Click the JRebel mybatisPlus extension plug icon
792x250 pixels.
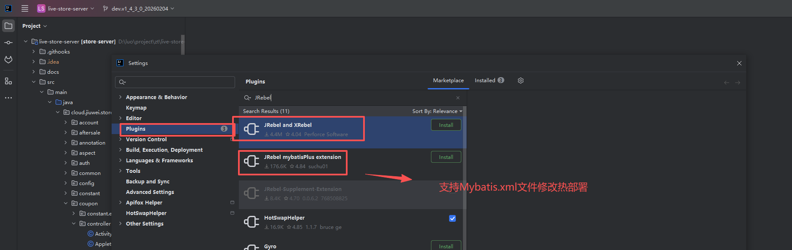pyautogui.click(x=252, y=161)
